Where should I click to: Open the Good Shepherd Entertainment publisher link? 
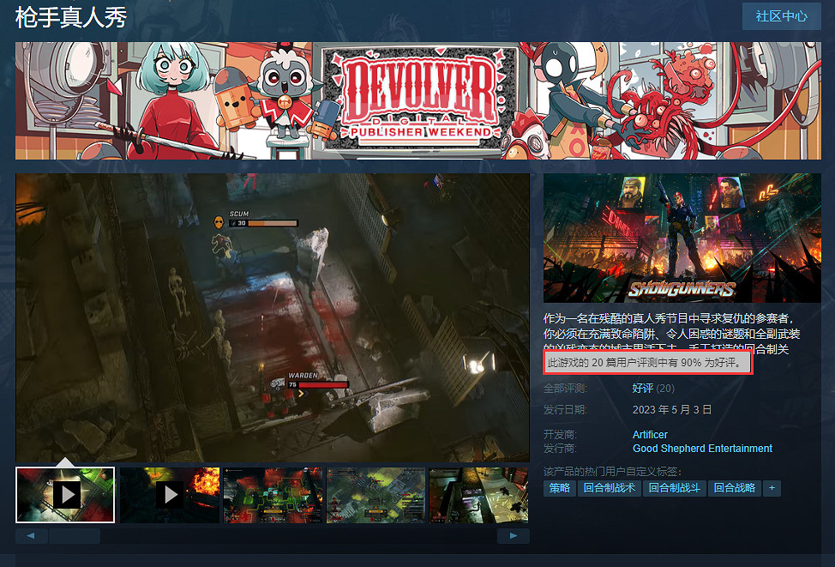[x=702, y=448]
